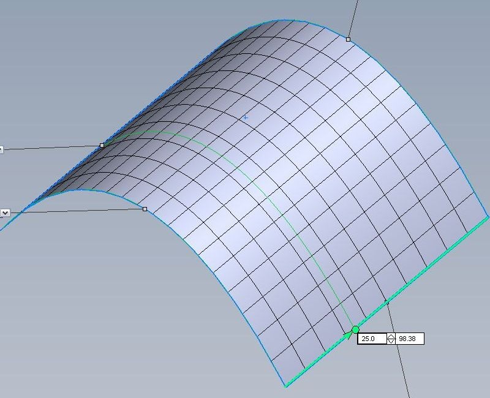This screenshot has width=490, height=398.
Task: Click the green direction arrow beside the point
Action: [x=347, y=334]
